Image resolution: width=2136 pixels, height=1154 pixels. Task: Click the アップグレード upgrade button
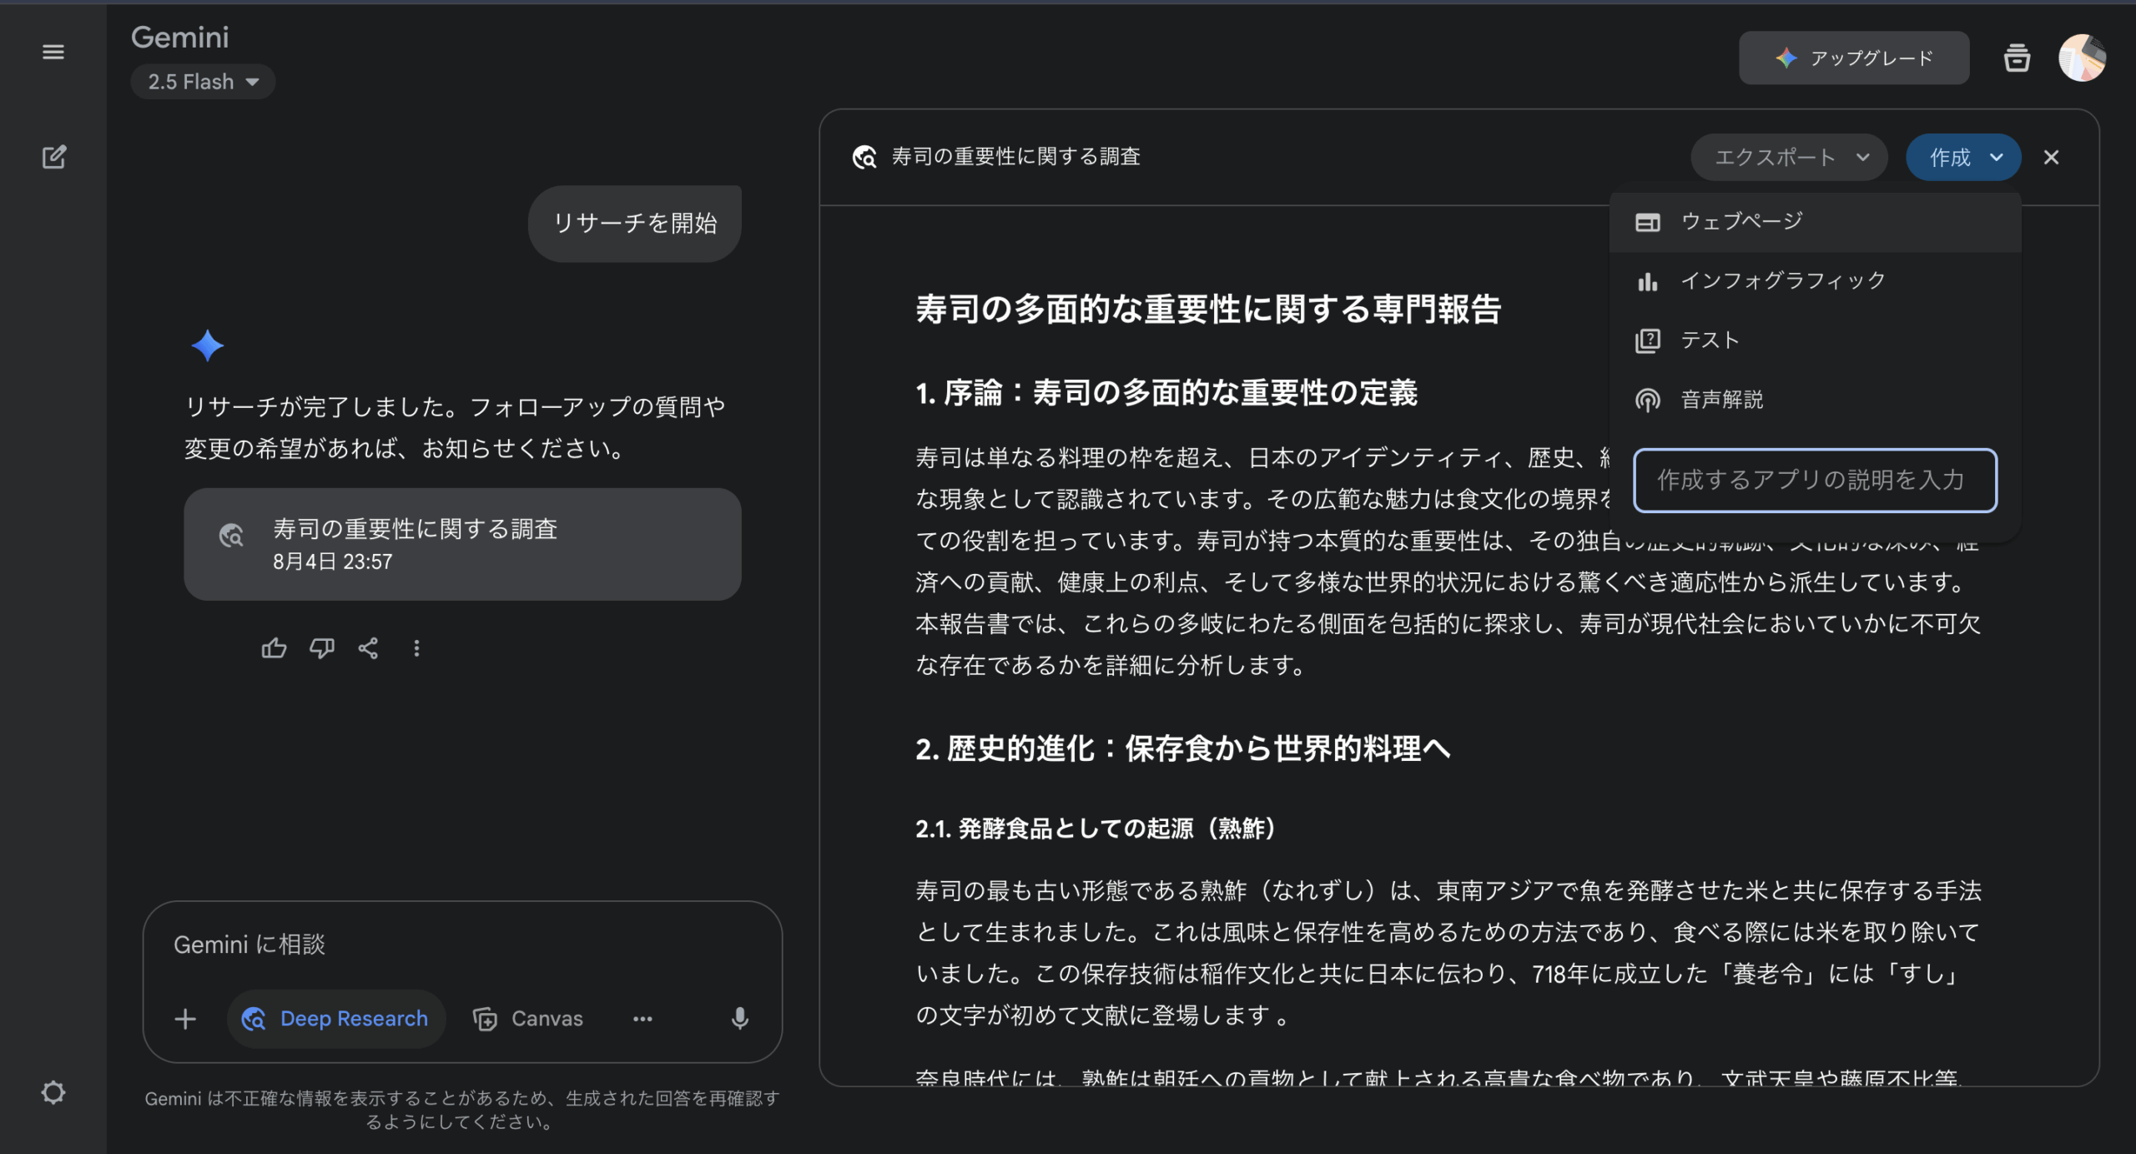tap(1854, 58)
